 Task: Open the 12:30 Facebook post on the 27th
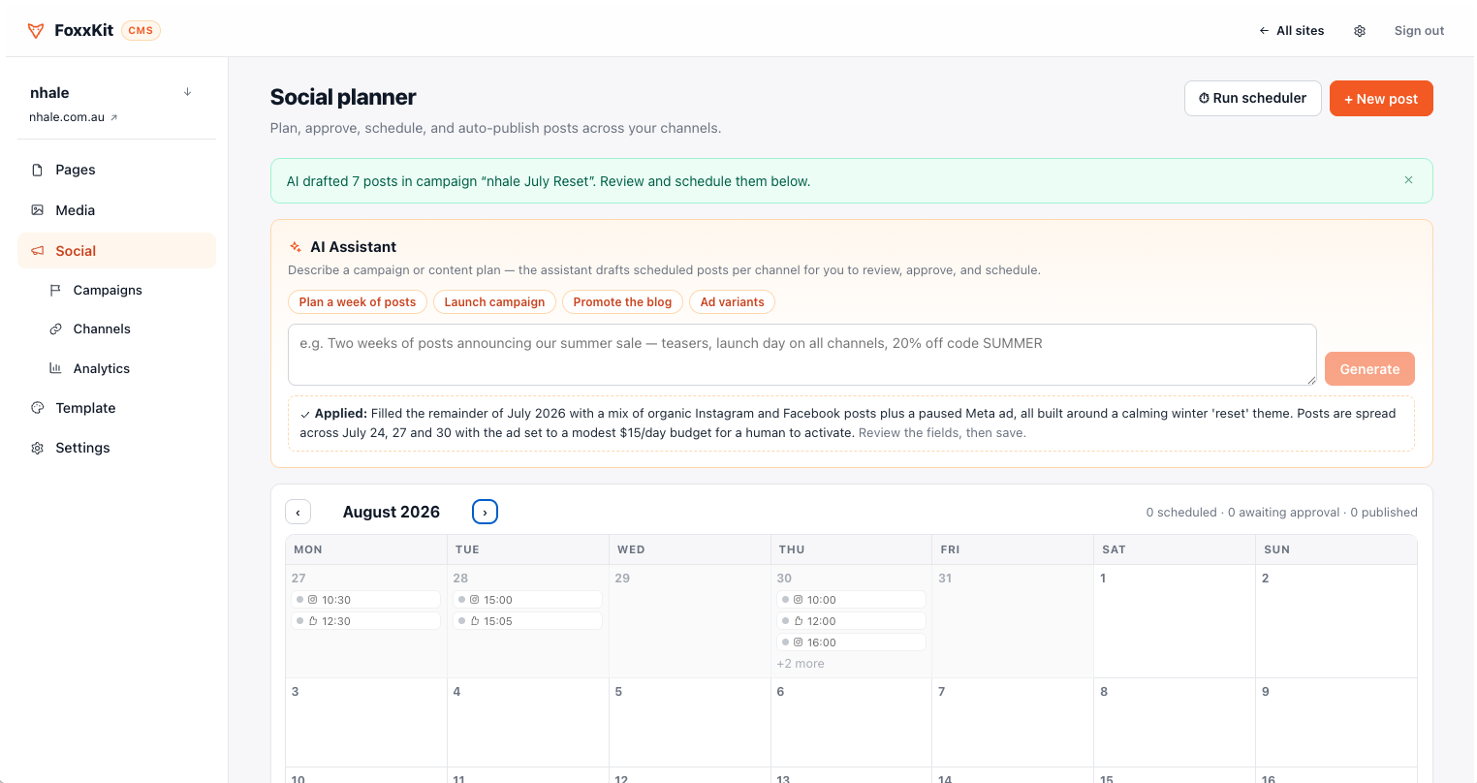pos(366,621)
